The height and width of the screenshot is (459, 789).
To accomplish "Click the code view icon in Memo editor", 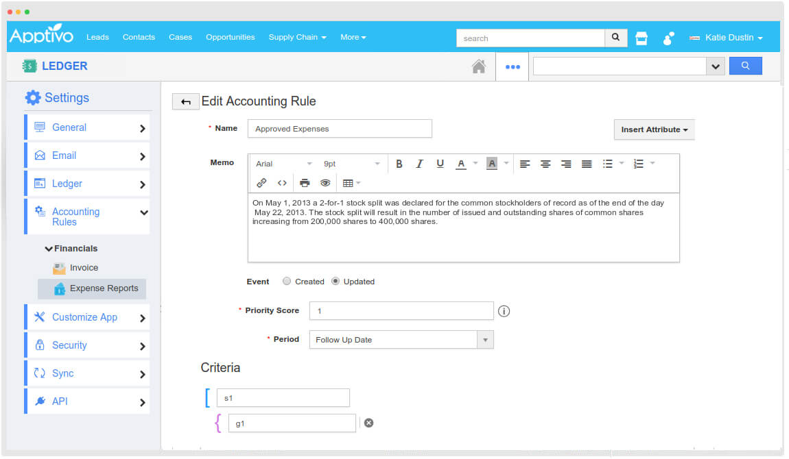I will (x=281, y=183).
